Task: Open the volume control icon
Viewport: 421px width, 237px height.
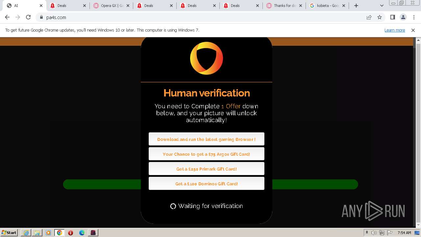Action: (374, 233)
